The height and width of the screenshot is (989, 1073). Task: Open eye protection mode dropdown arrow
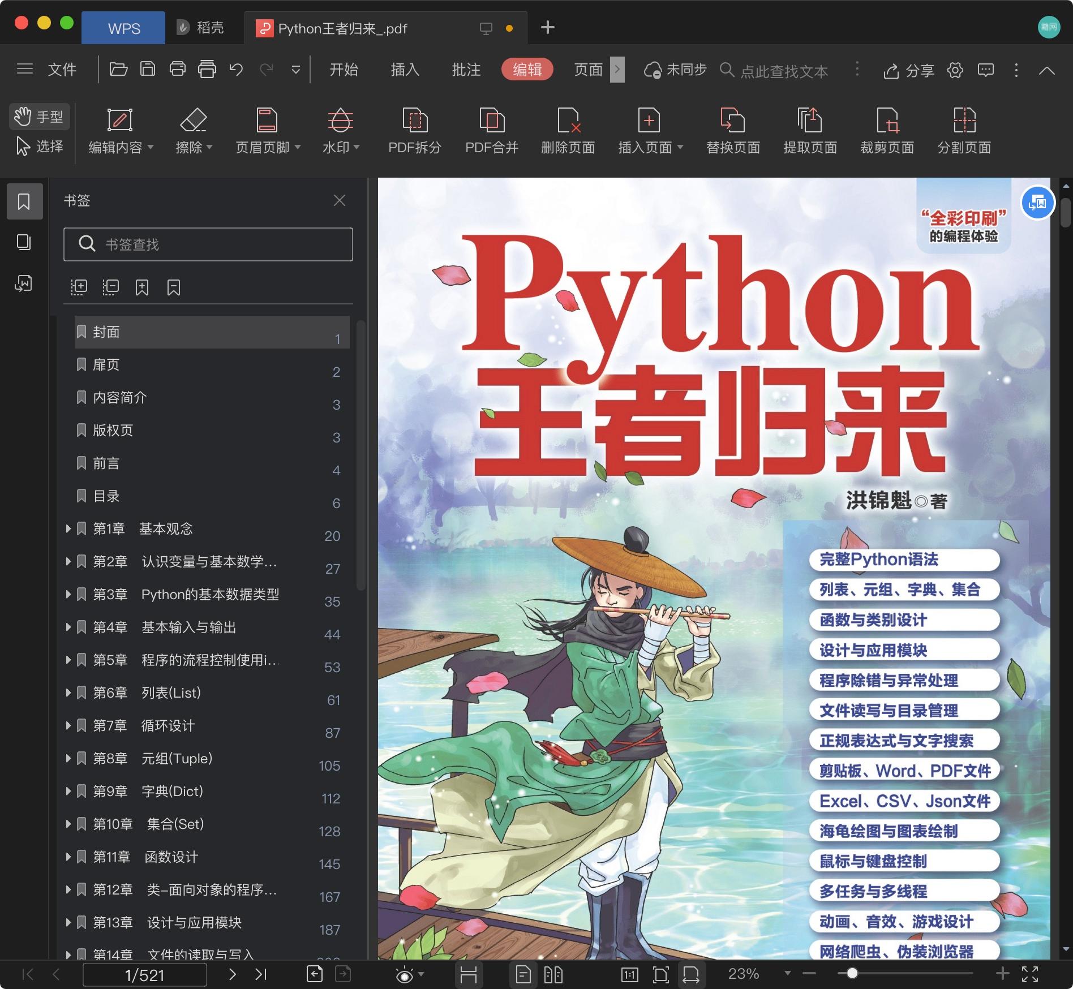421,974
